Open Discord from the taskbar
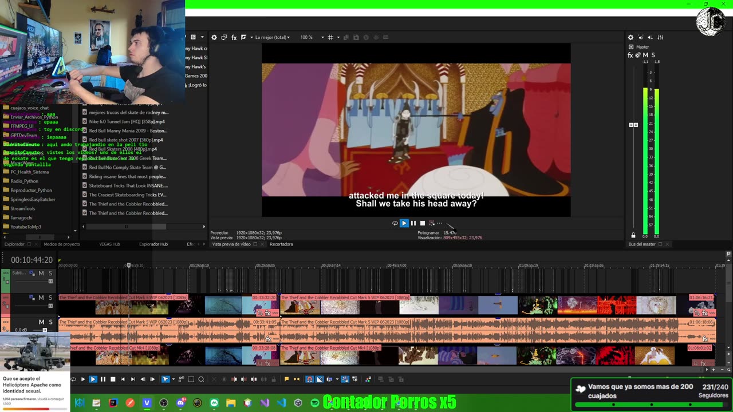Image resolution: width=733 pixels, height=412 pixels. point(181,403)
